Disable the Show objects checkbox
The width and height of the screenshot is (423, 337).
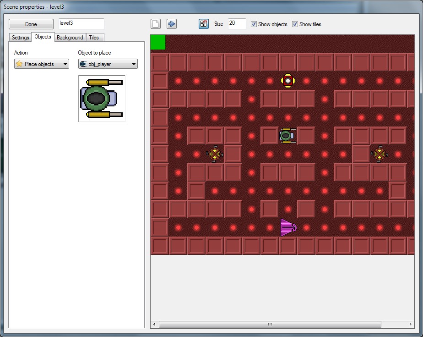pos(254,24)
